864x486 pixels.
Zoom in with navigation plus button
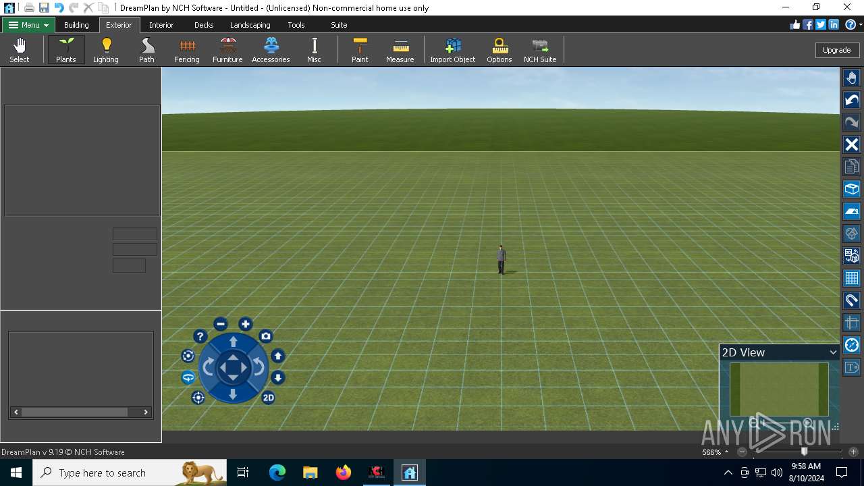point(246,324)
